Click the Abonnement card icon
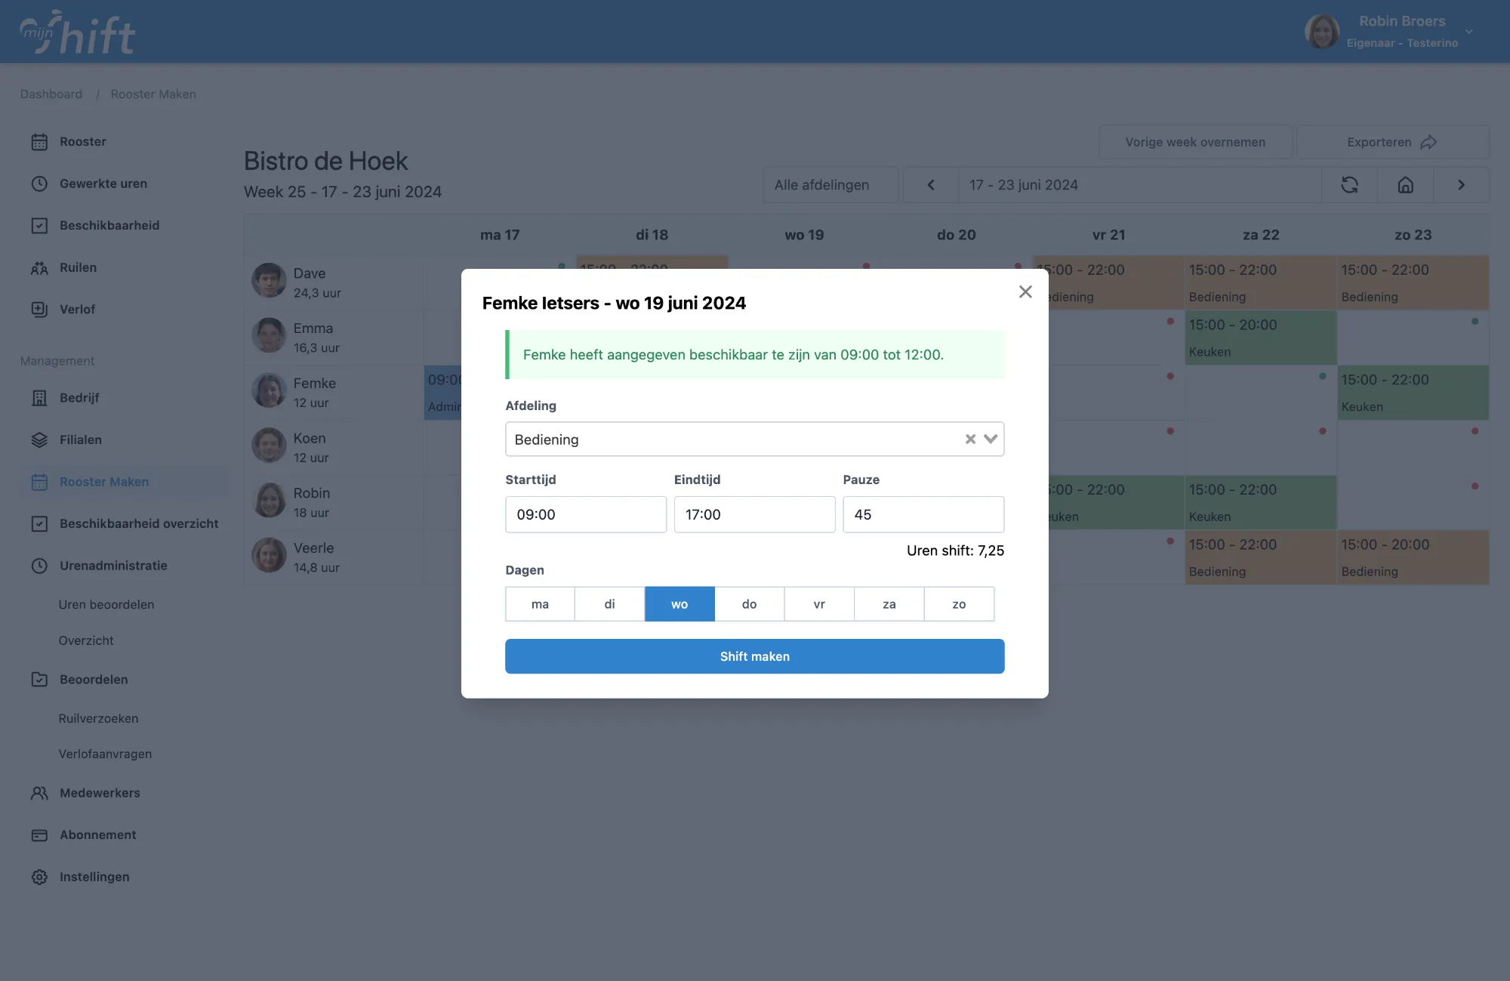The width and height of the screenshot is (1510, 981). tap(39, 835)
